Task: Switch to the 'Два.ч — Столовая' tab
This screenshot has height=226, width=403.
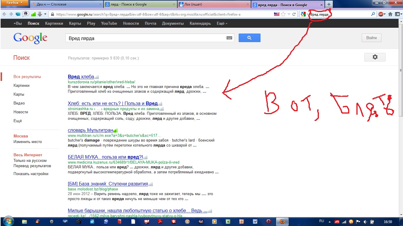Action: pos(67,4)
